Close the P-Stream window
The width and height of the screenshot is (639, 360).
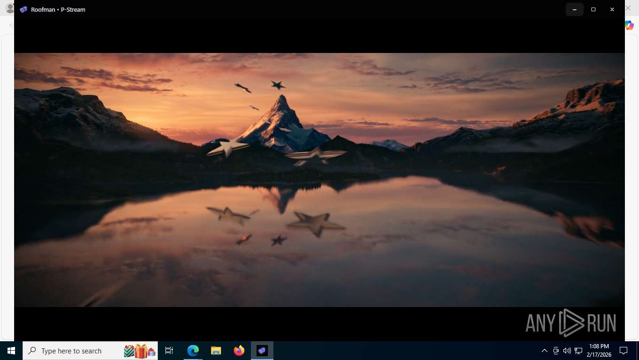pyautogui.click(x=612, y=9)
